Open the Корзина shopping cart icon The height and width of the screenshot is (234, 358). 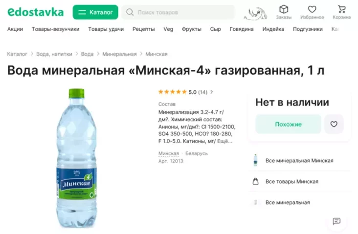coord(341,9)
